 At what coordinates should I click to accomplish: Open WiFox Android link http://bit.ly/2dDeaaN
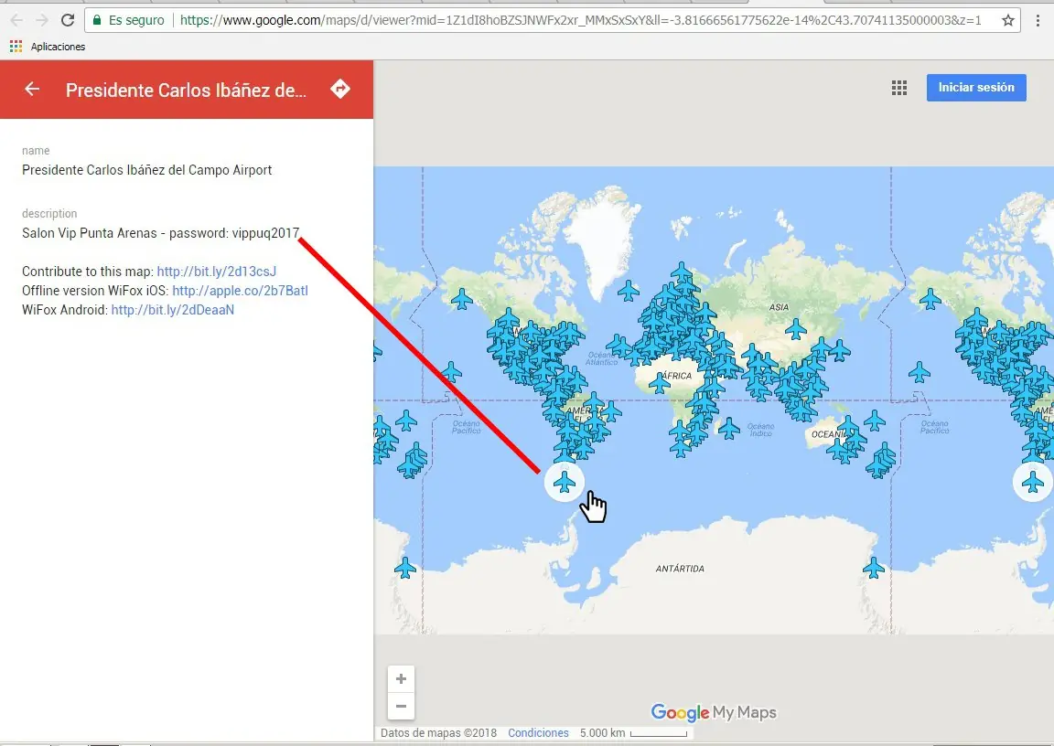click(x=173, y=310)
